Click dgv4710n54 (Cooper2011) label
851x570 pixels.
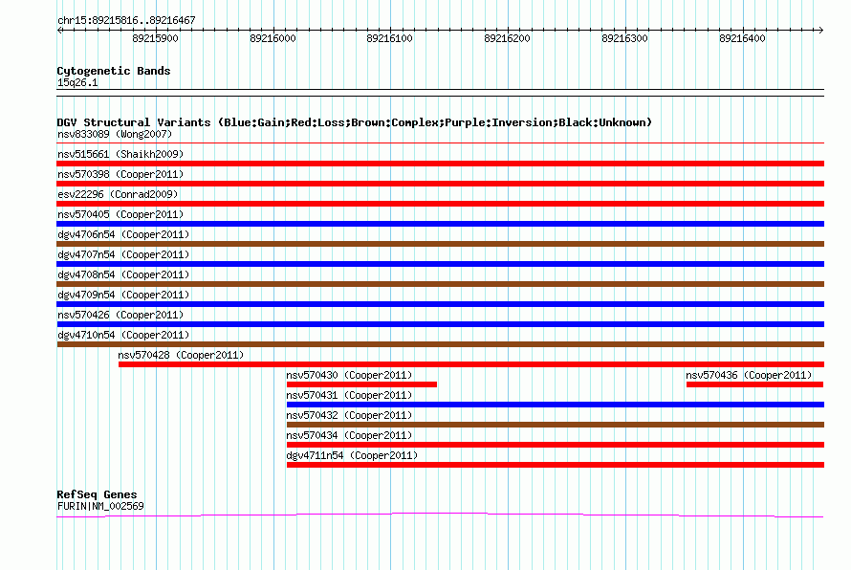123,335
